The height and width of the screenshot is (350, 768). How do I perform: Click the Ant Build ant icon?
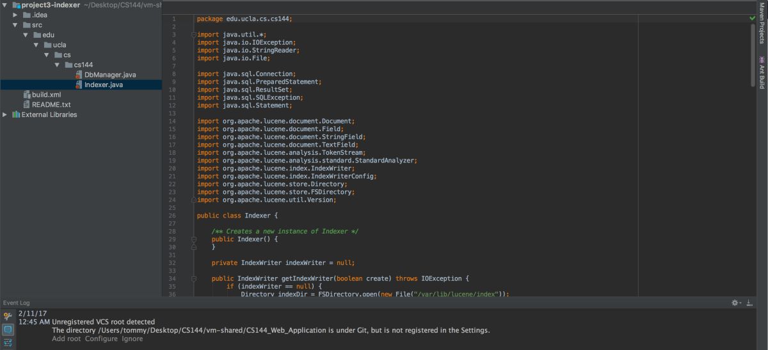762,60
